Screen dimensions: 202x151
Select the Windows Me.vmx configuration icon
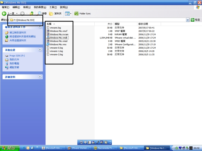coord(48,44)
